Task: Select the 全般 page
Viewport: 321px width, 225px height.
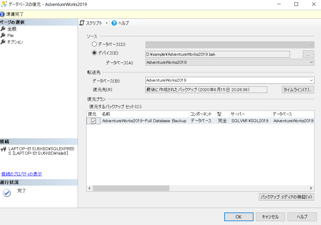Action: 12,29
